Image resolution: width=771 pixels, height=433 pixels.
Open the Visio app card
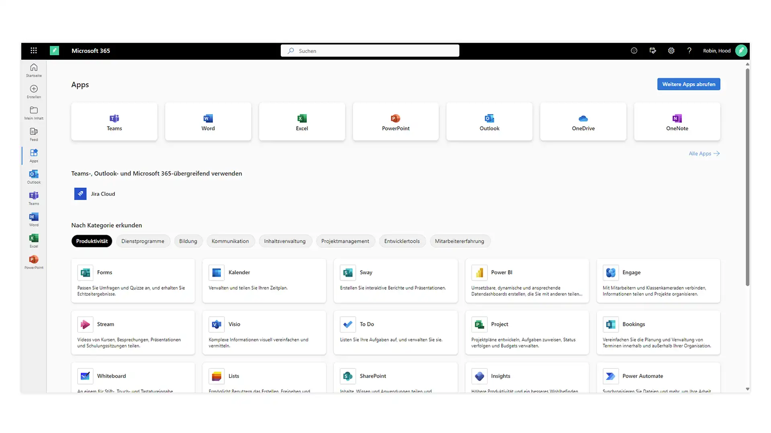(x=264, y=332)
